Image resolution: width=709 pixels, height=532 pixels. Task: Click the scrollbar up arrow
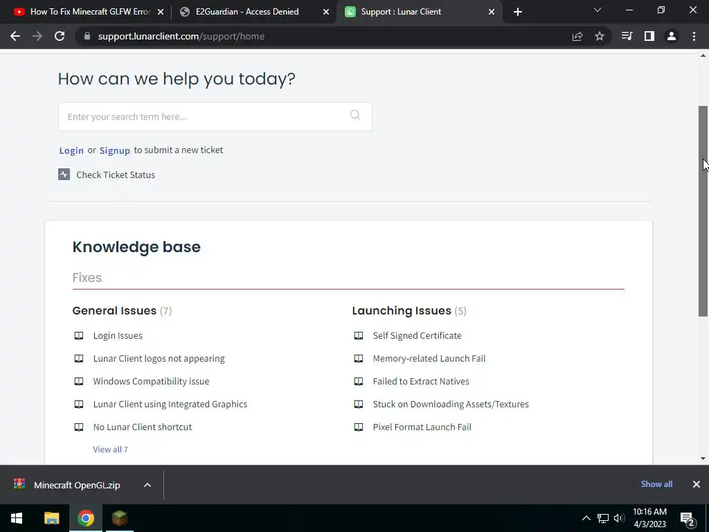click(x=703, y=55)
